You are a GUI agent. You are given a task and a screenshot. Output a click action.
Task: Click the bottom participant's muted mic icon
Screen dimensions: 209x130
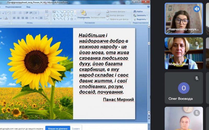point(196,113)
